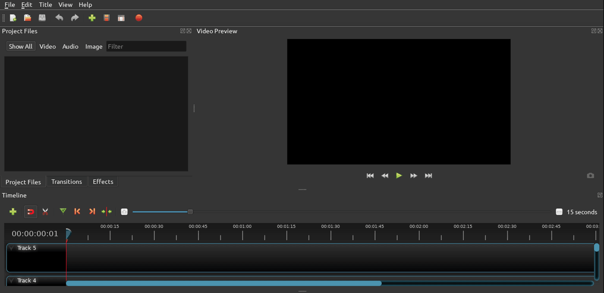Toggle timeline snapping with the magnet button
The image size is (604, 293).
pyautogui.click(x=31, y=212)
